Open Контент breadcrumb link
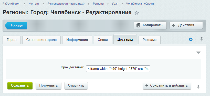 pyautogui.click(x=34, y=4)
